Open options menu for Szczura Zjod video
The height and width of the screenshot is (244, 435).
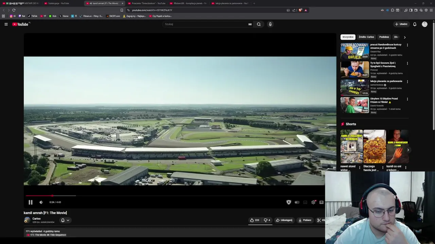click(407, 63)
